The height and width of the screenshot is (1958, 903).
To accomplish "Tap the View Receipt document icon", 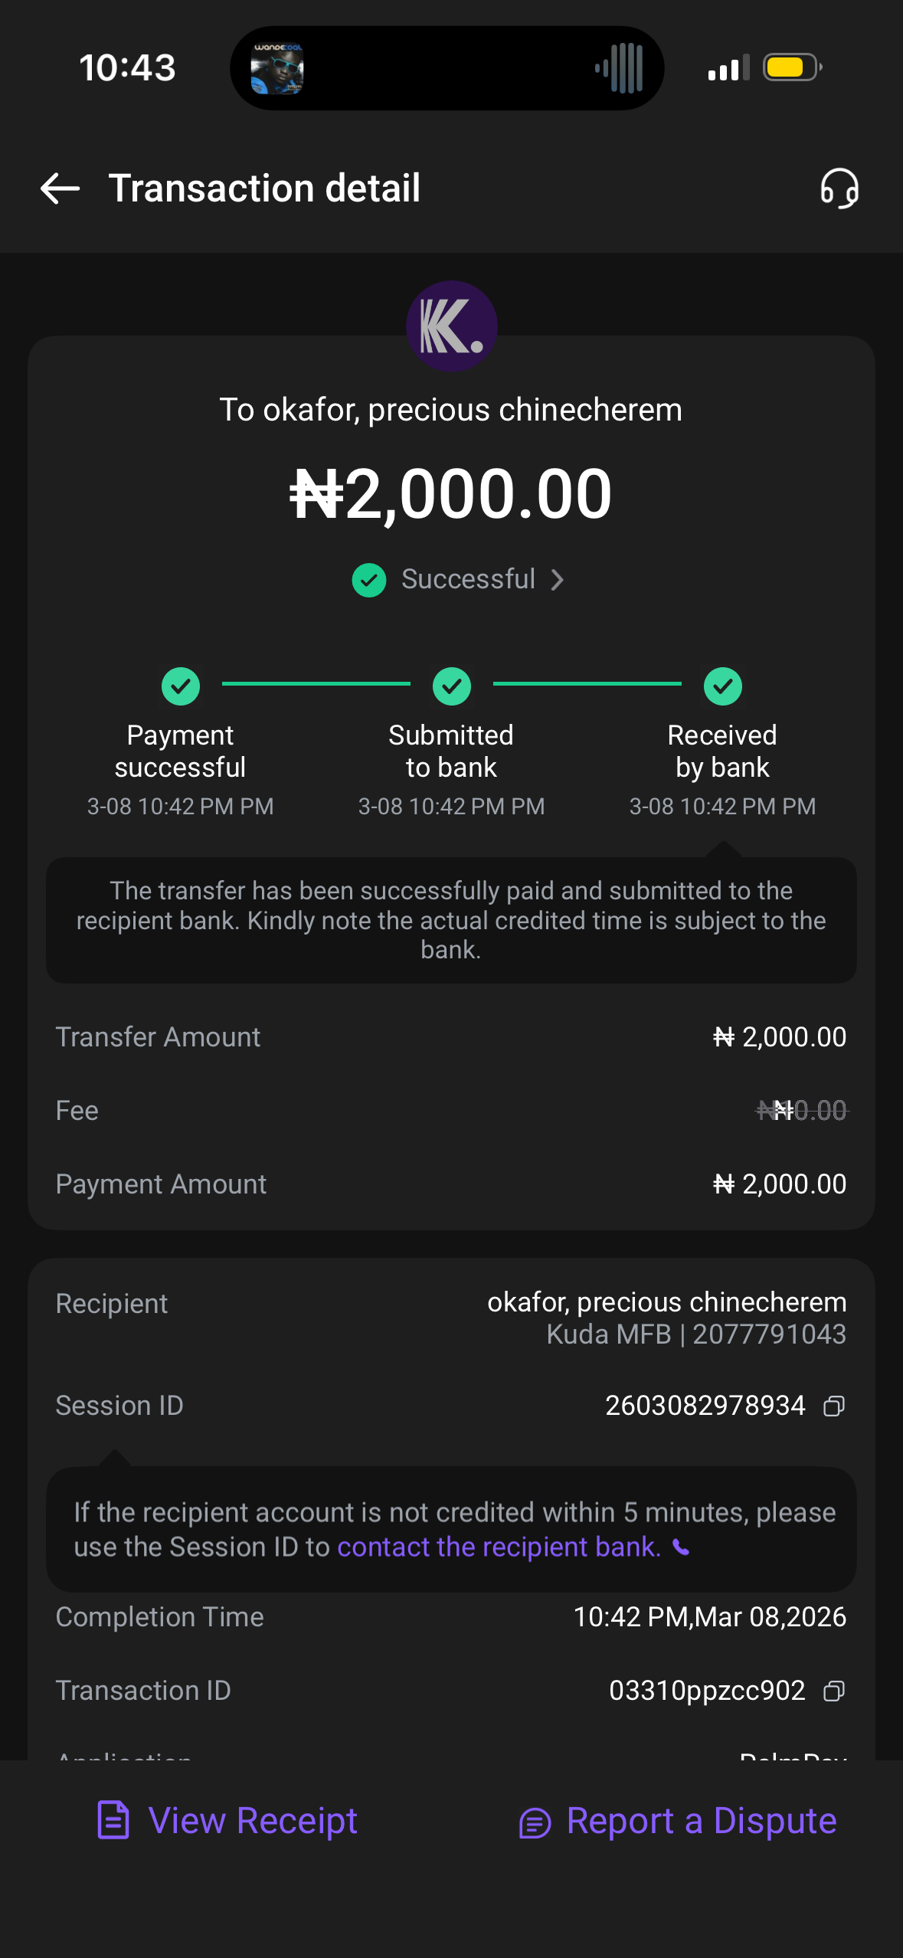I will pos(113,1820).
